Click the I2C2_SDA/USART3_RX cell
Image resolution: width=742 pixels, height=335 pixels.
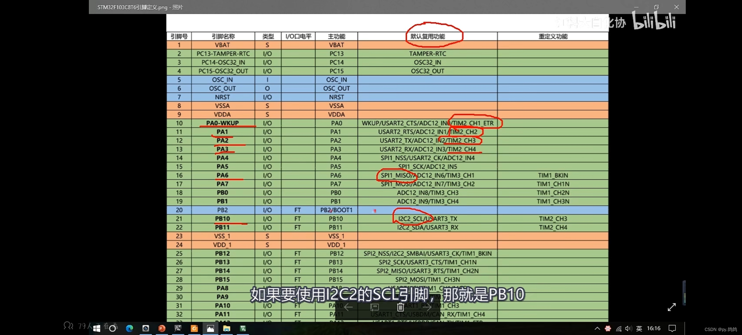428,227
